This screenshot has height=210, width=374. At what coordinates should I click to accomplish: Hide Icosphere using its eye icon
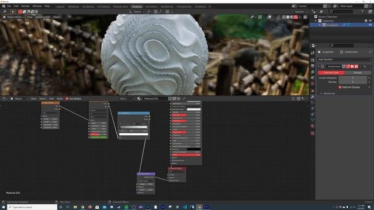(370, 25)
